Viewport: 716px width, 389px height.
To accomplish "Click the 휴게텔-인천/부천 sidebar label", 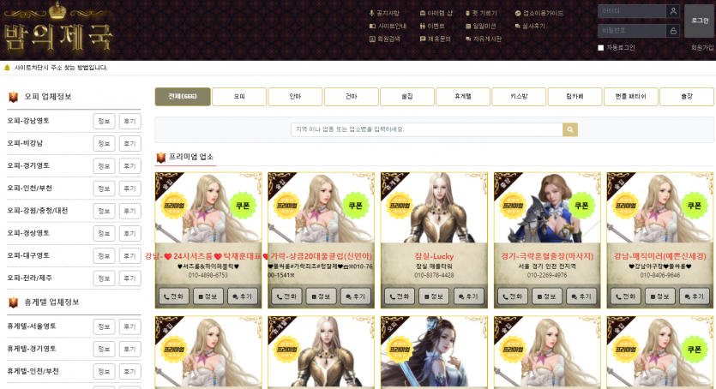I will click(x=33, y=371).
